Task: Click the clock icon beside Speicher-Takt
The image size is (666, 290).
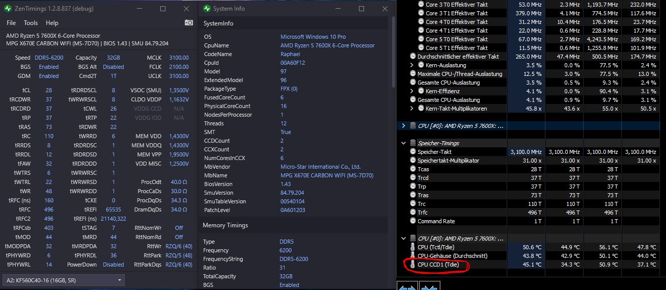Action: pyautogui.click(x=413, y=152)
